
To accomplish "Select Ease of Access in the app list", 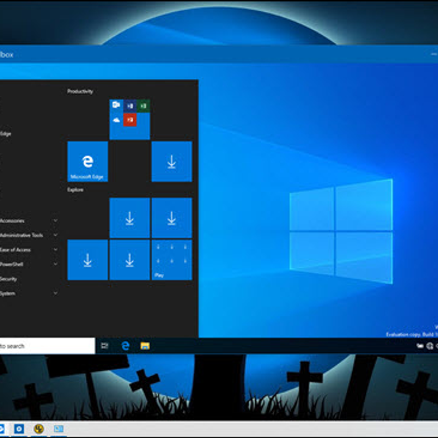I will (15, 250).
